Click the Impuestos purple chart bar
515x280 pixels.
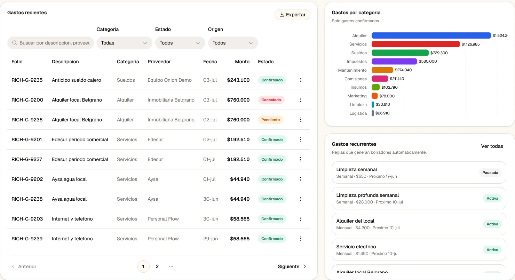coord(394,61)
